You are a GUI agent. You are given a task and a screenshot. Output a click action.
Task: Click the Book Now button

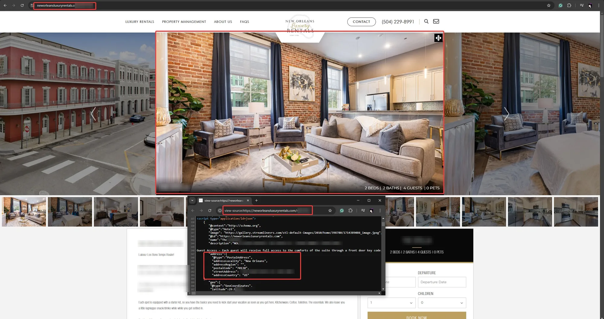[x=416, y=316]
